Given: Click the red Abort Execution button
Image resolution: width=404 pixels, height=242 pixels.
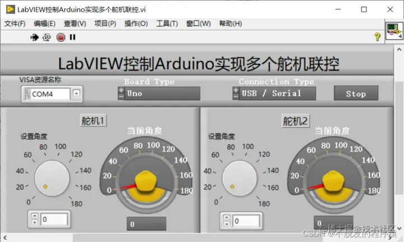Looking at the screenshot, I should click(61, 38).
